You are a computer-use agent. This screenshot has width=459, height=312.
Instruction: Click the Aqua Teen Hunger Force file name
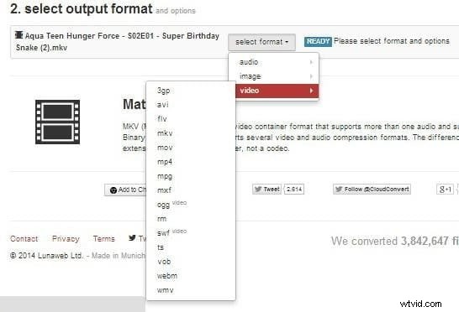pos(118,41)
